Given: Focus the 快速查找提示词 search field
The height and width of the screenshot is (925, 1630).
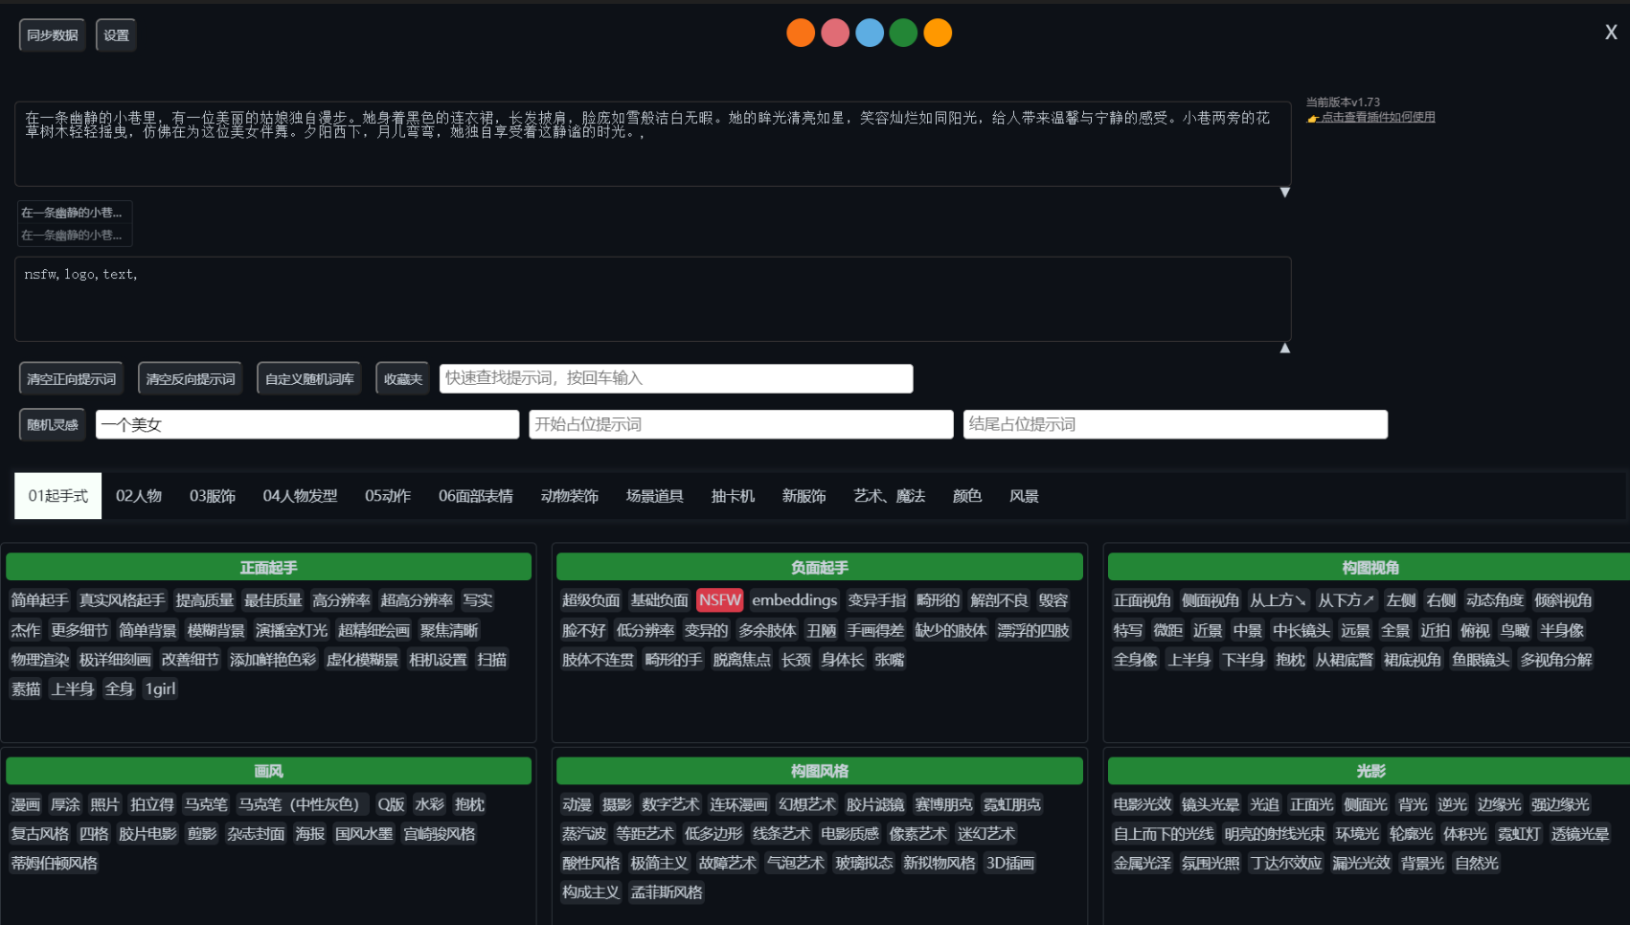Looking at the screenshot, I should 675,378.
